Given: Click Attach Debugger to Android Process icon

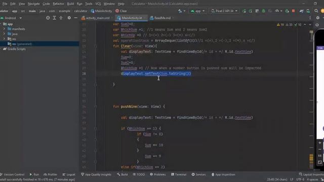Looking at the screenshot, I should (287, 11).
